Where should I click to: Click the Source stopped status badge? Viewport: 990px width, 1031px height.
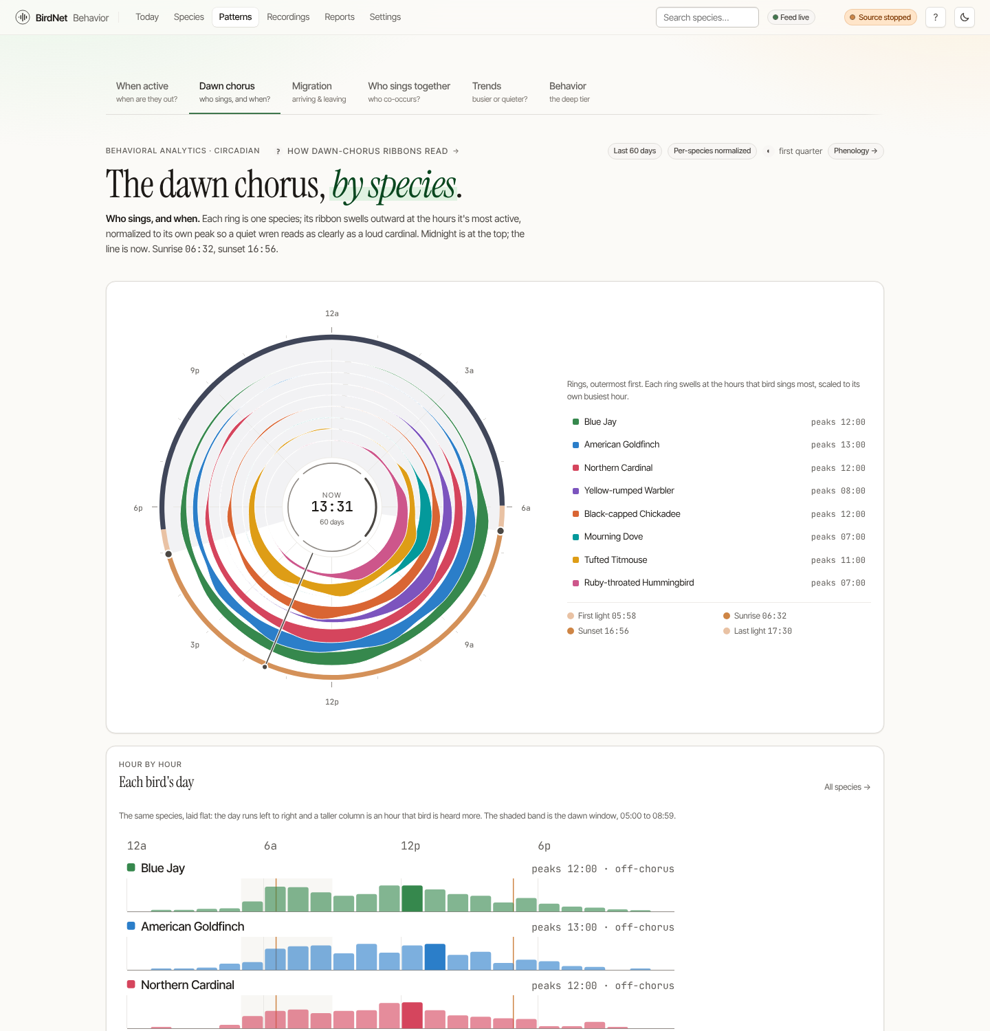point(881,17)
